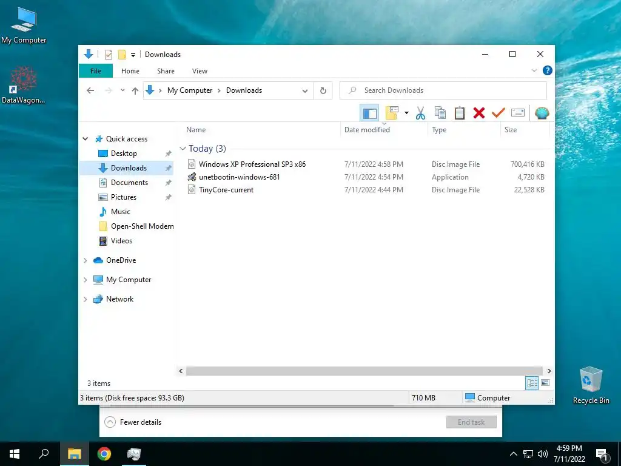Open Classic Explorer shell settings icon

click(x=542, y=113)
